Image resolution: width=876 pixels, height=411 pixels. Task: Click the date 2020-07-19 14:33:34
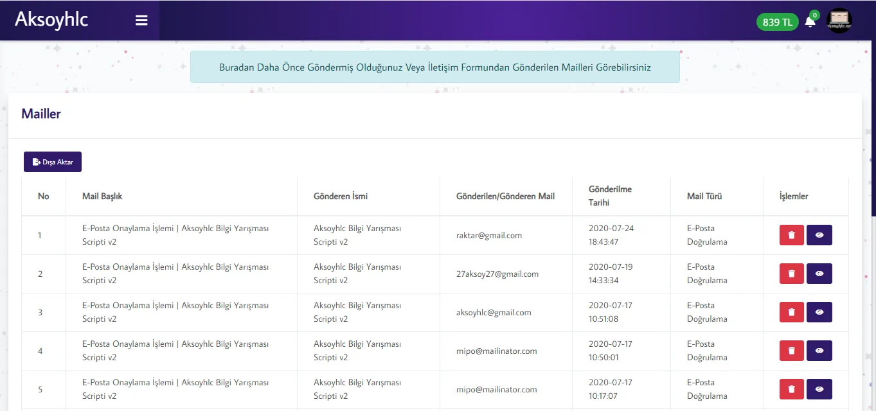coord(611,274)
